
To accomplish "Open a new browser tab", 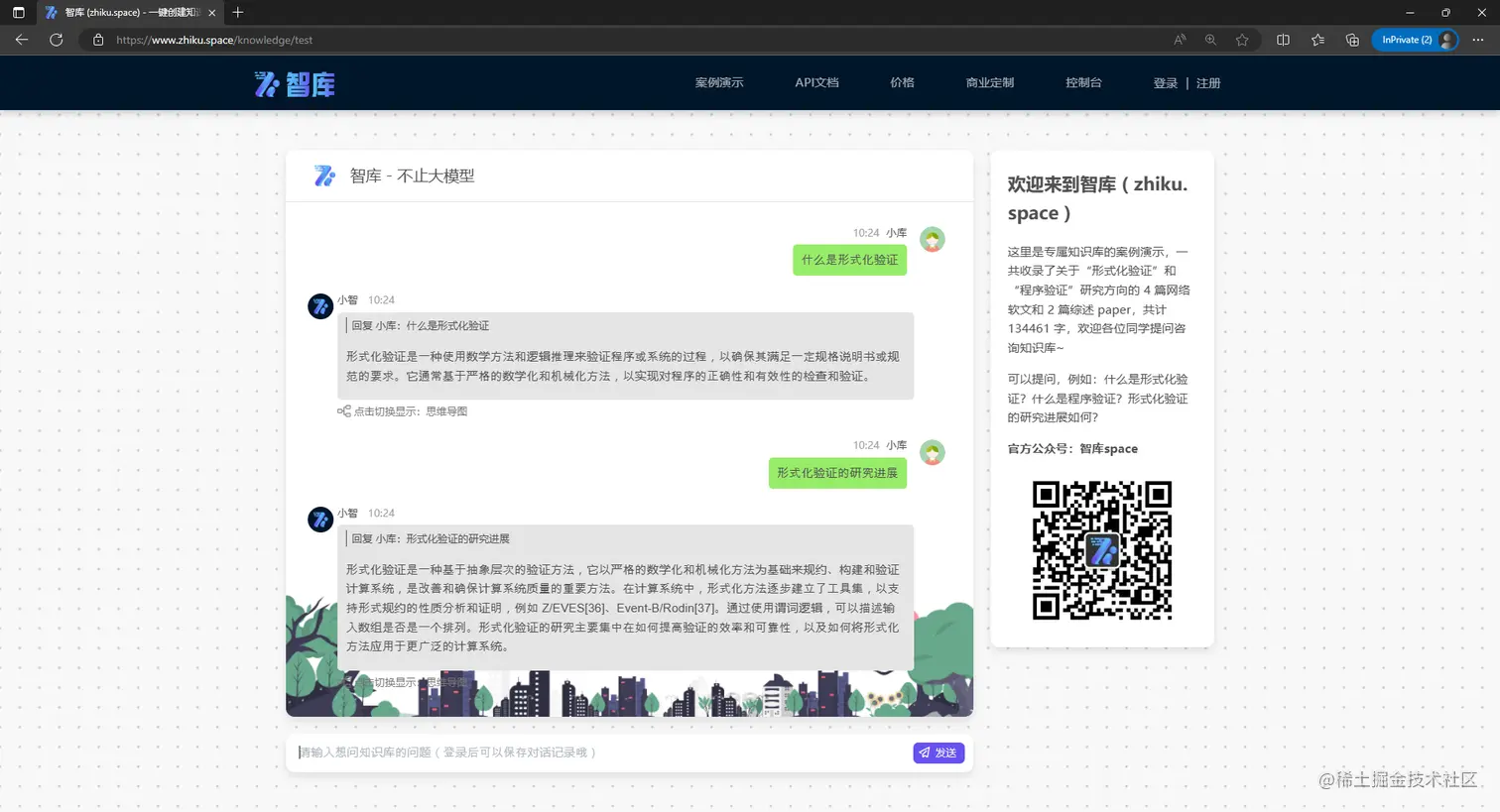I will 238,13.
